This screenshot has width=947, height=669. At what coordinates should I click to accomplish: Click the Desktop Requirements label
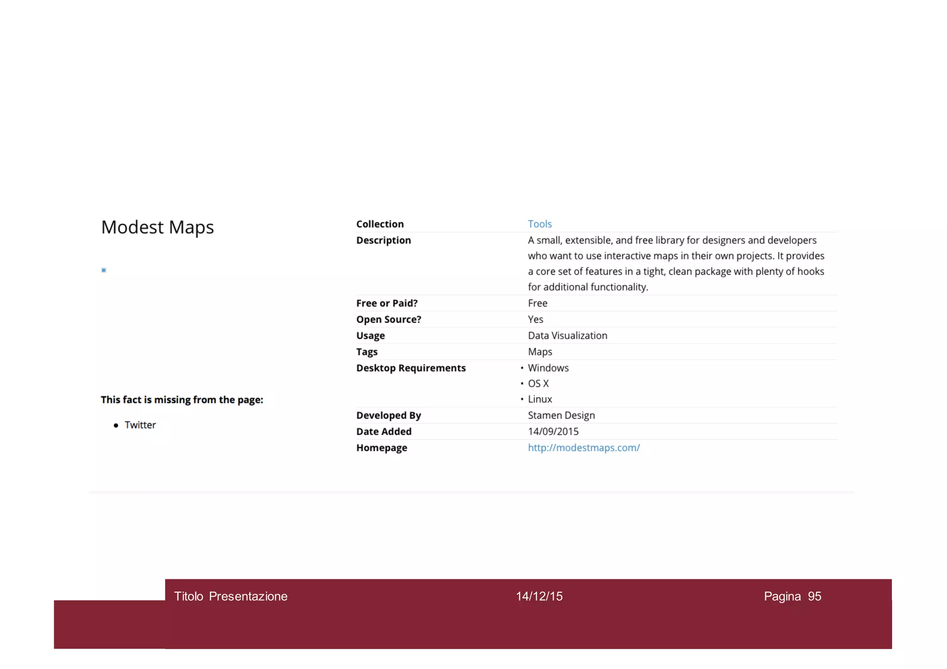click(411, 368)
